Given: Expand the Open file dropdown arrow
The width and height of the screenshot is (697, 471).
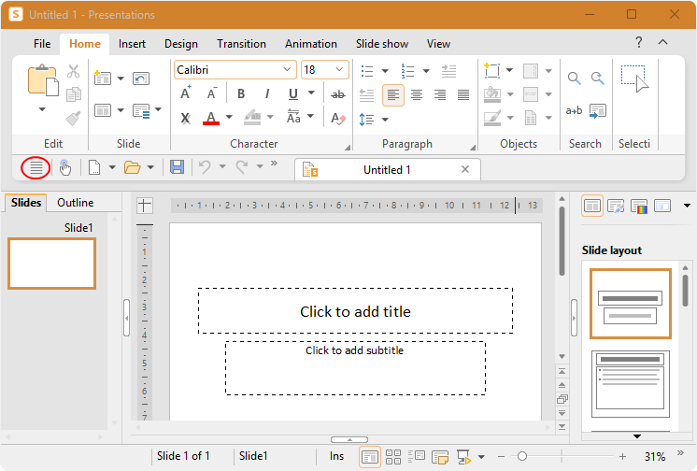Looking at the screenshot, I should click(x=150, y=167).
